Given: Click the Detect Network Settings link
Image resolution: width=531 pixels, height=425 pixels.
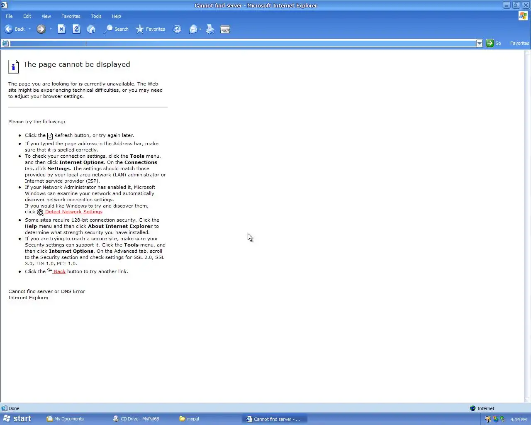Looking at the screenshot, I should pos(73,212).
